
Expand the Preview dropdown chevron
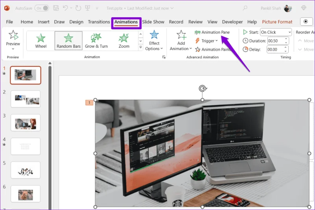pyautogui.click(x=13, y=49)
